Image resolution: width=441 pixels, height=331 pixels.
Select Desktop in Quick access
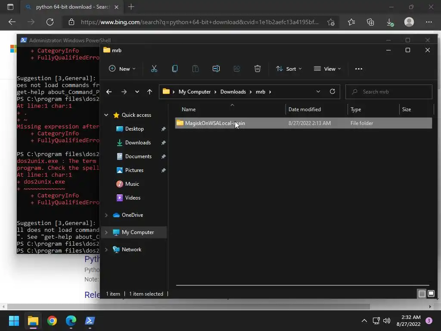[x=134, y=128]
